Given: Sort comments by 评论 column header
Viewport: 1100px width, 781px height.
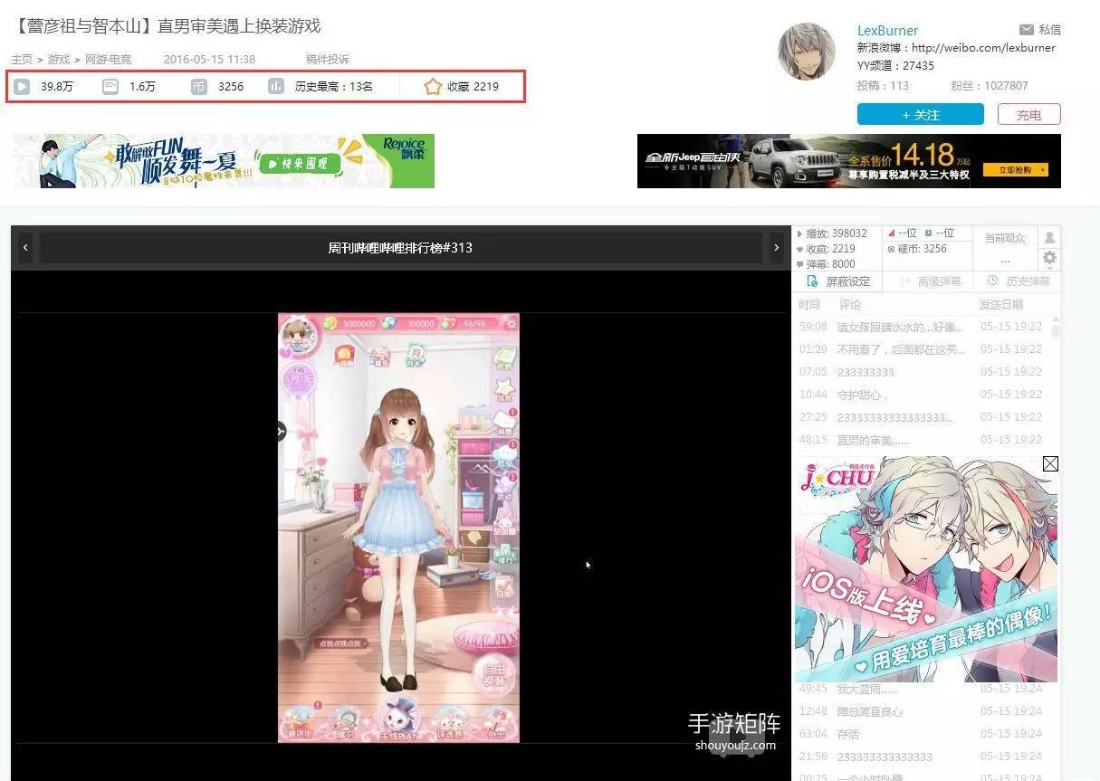Looking at the screenshot, I should (849, 305).
